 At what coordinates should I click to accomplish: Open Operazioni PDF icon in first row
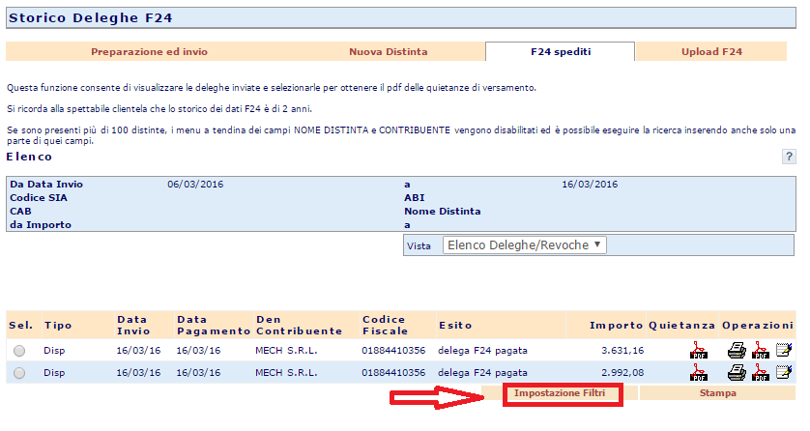pyautogui.click(x=760, y=351)
